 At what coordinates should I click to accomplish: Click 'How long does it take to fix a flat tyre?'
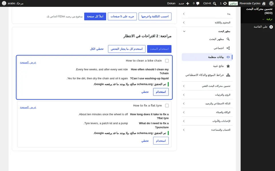[x=149, y=116]
